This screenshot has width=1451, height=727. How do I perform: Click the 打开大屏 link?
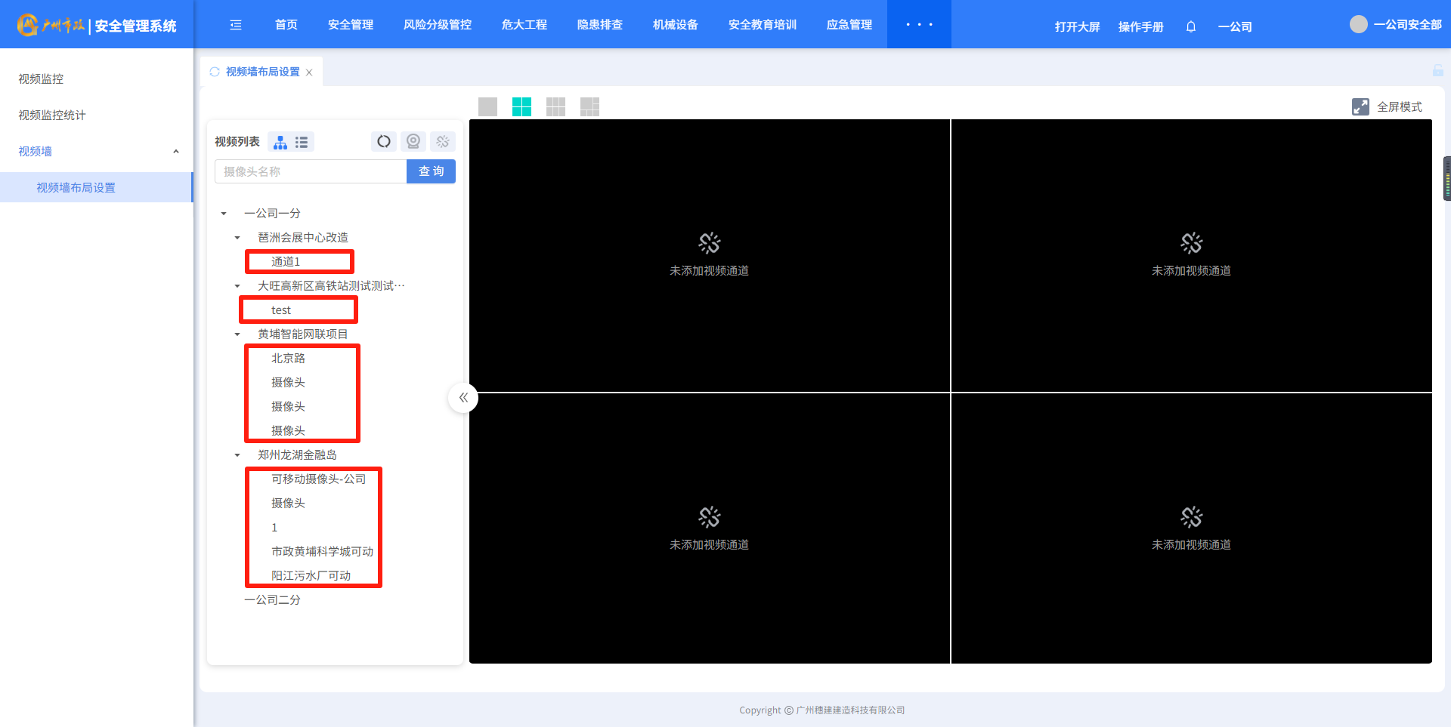pyautogui.click(x=1077, y=26)
